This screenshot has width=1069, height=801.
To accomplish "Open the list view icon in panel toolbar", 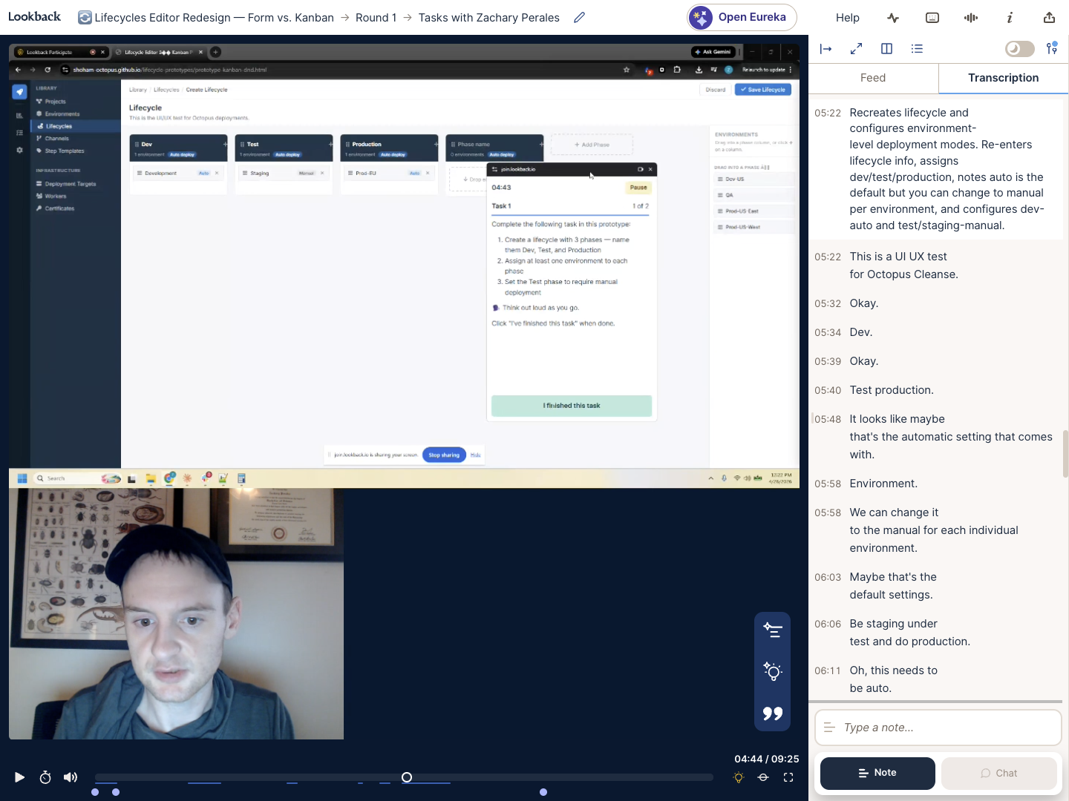I will (x=917, y=49).
